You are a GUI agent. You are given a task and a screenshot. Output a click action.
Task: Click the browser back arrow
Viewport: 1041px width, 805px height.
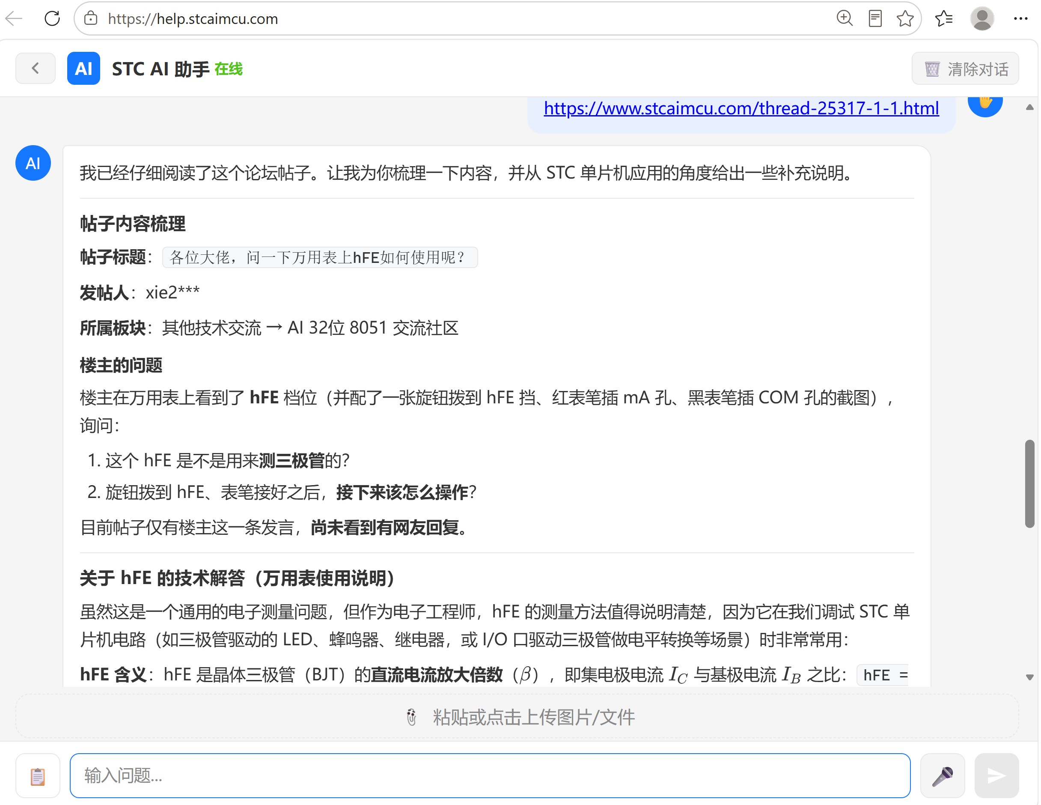click(x=14, y=18)
